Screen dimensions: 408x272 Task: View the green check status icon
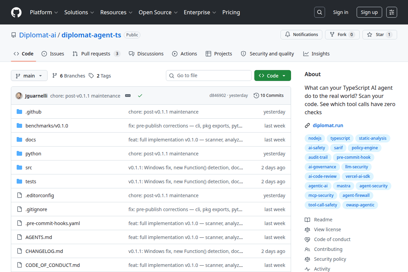coord(140,96)
